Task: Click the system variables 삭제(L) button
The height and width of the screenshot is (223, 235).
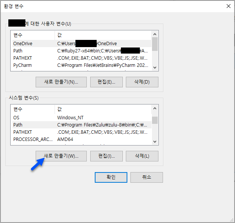Action: pyautogui.click(x=142, y=156)
